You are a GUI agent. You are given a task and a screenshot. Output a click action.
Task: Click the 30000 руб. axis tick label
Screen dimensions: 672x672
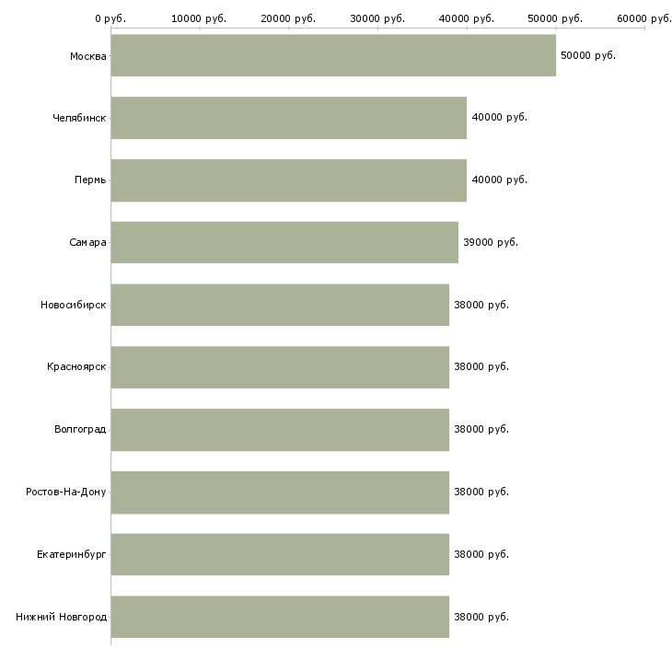click(x=377, y=18)
